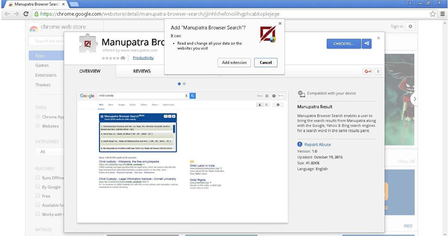Open the Chrome hamburger menu
Screen dimensions: 448x236
442,13
